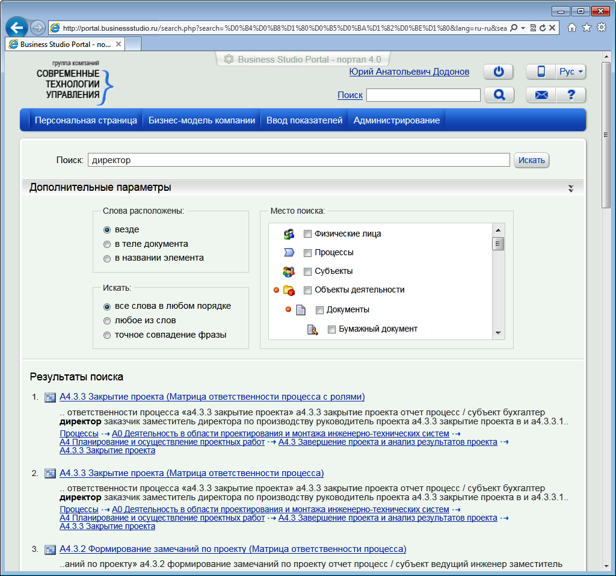
Task: Collapse the Дополнительные параметры section
Action: 571,188
